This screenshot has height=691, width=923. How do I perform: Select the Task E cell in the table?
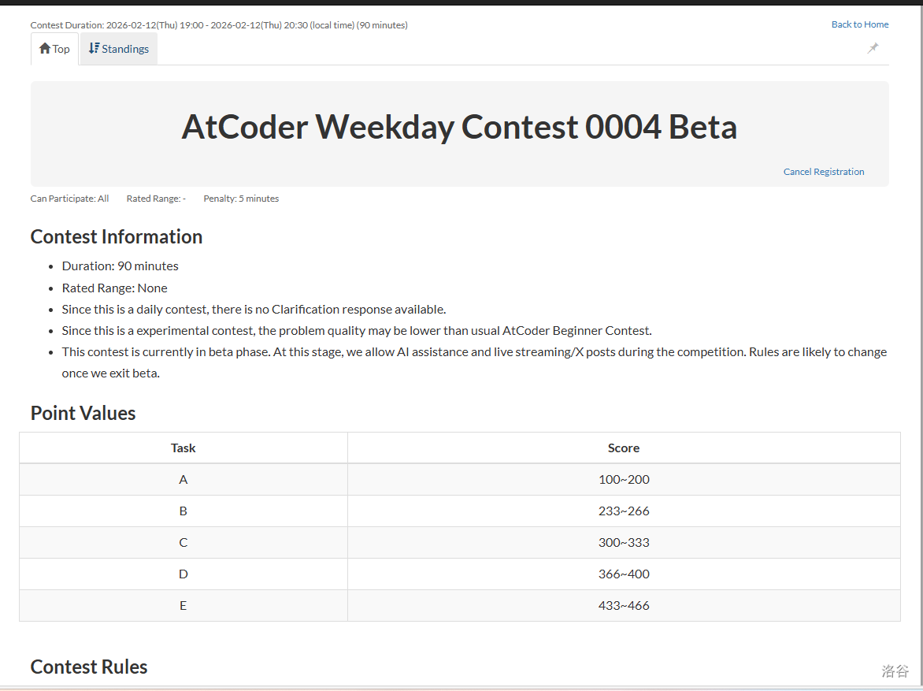pos(183,606)
